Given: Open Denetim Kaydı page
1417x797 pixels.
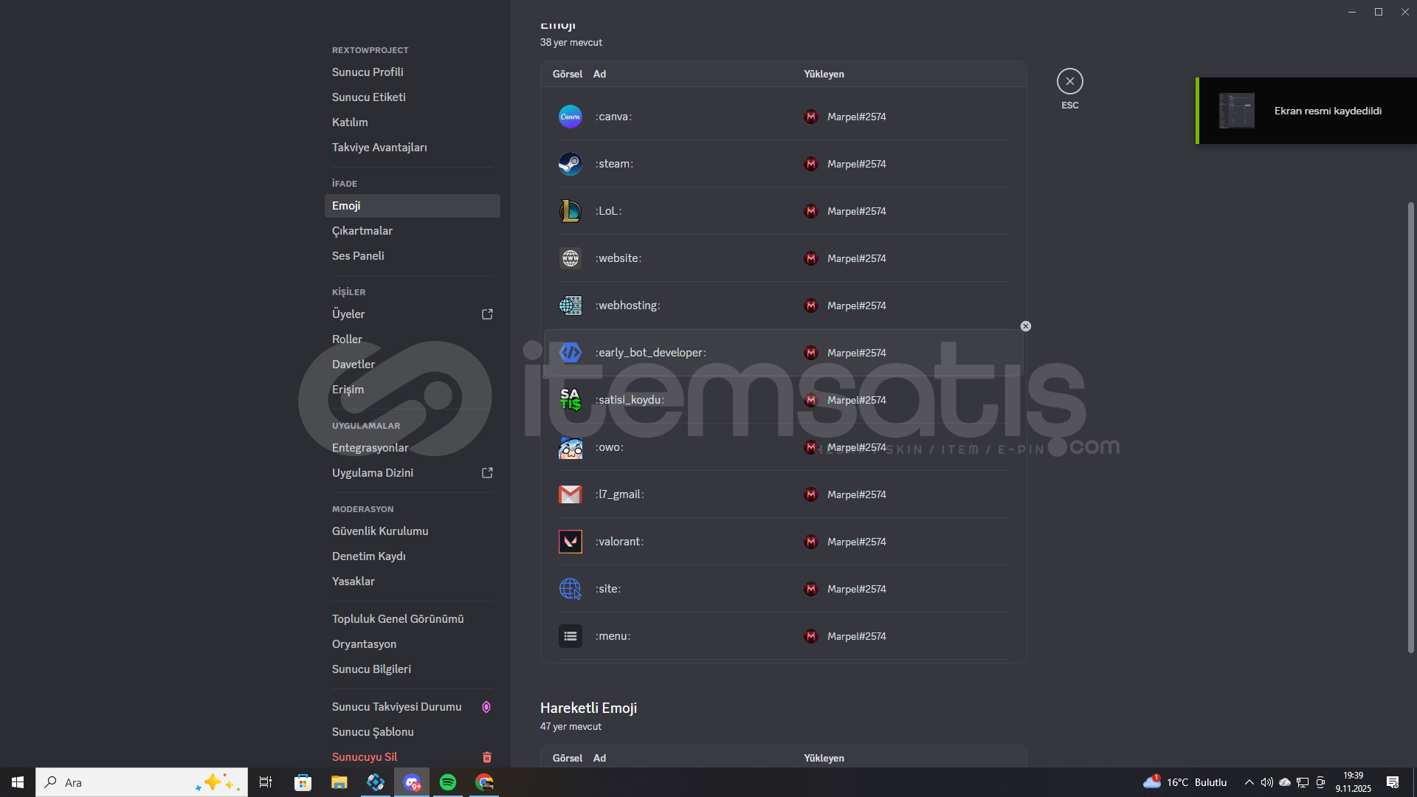Looking at the screenshot, I should pos(368,556).
